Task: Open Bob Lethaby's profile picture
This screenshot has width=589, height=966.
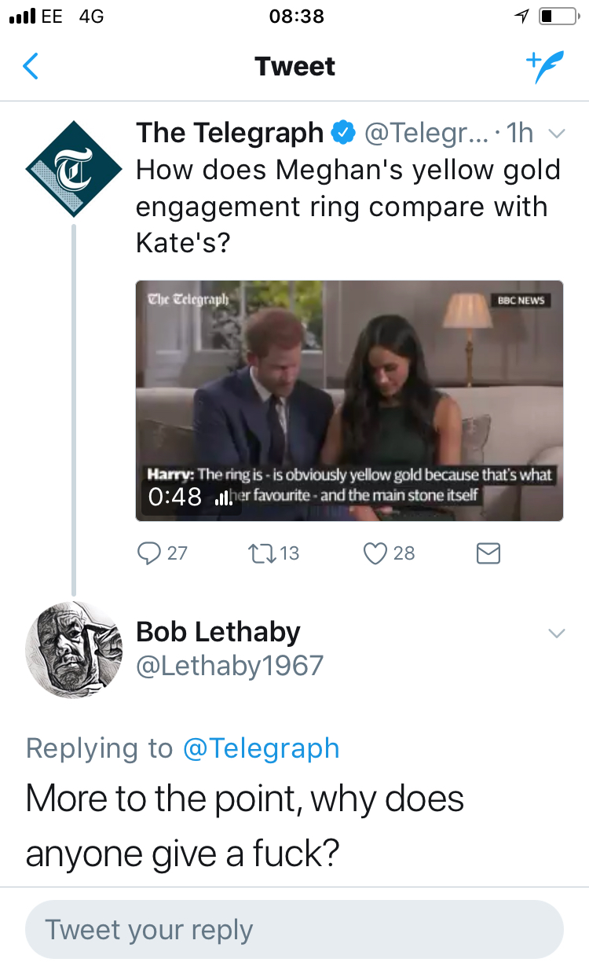Action: (74, 650)
